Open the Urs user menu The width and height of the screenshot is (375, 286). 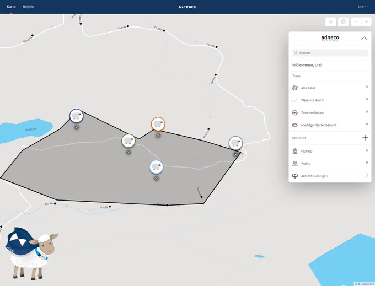[x=362, y=7]
